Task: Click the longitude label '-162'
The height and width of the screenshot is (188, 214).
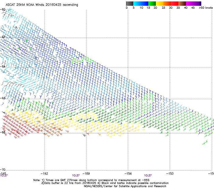Action: [x=44, y=174]
